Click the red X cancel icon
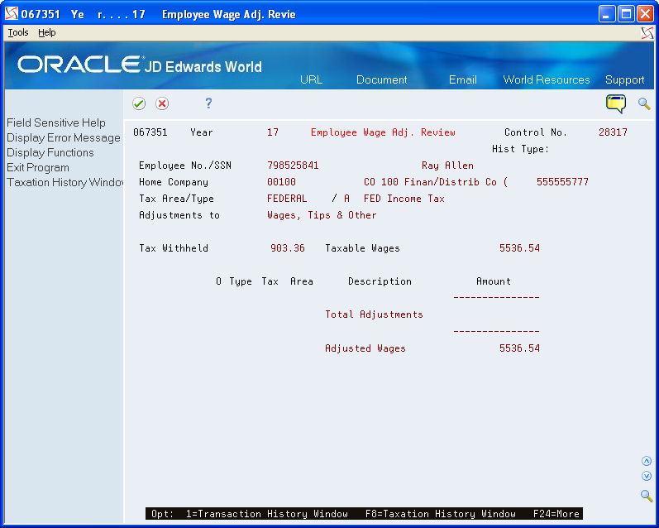This screenshot has width=659, height=528. (162, 103)
